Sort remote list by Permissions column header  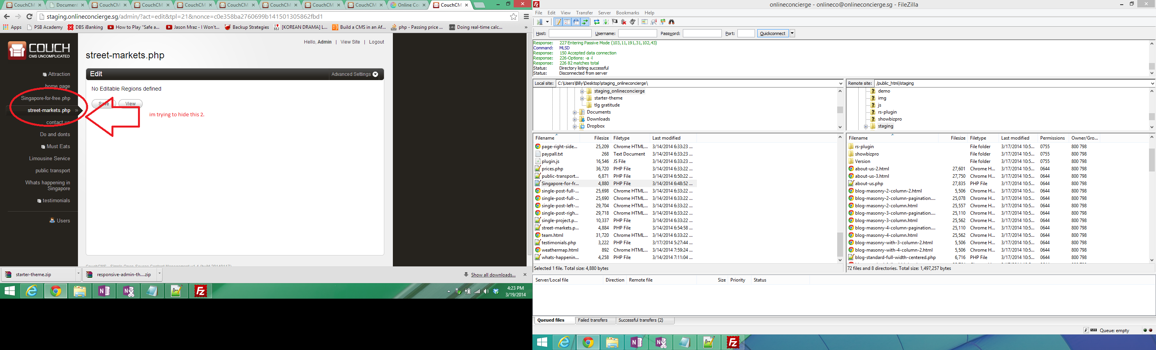point(1052,138)
